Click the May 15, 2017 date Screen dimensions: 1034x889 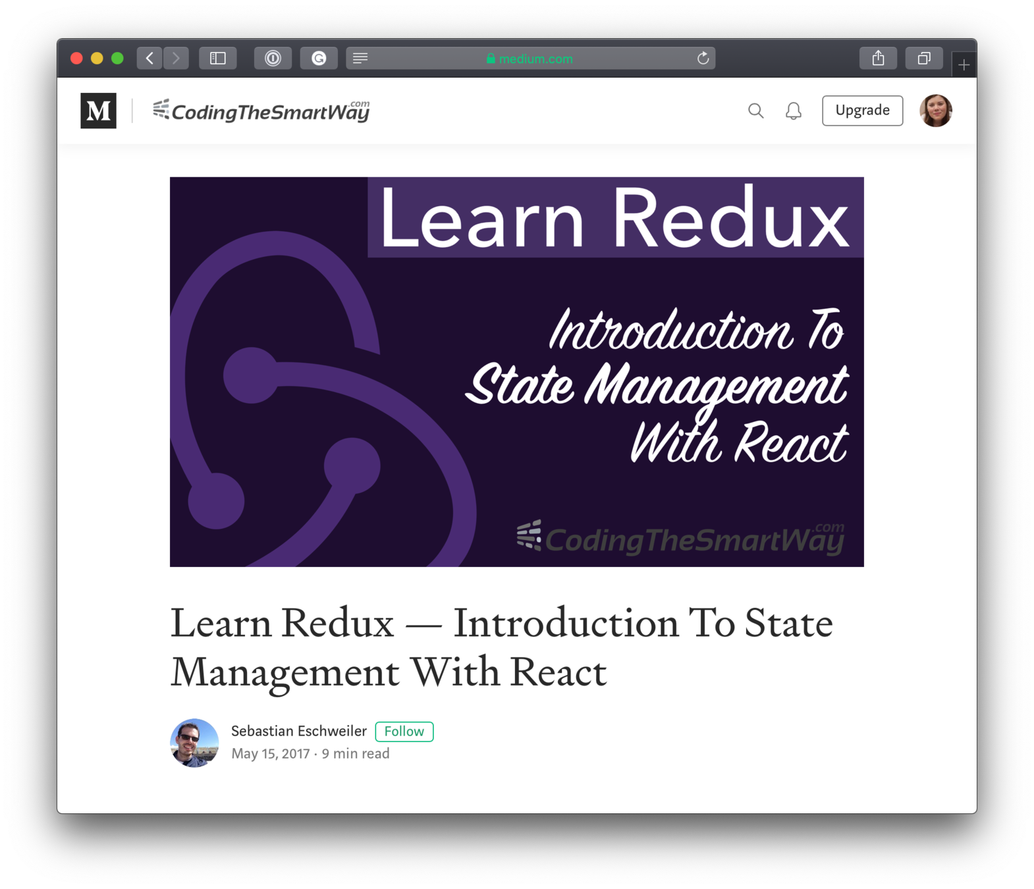(x=270, y=753)
